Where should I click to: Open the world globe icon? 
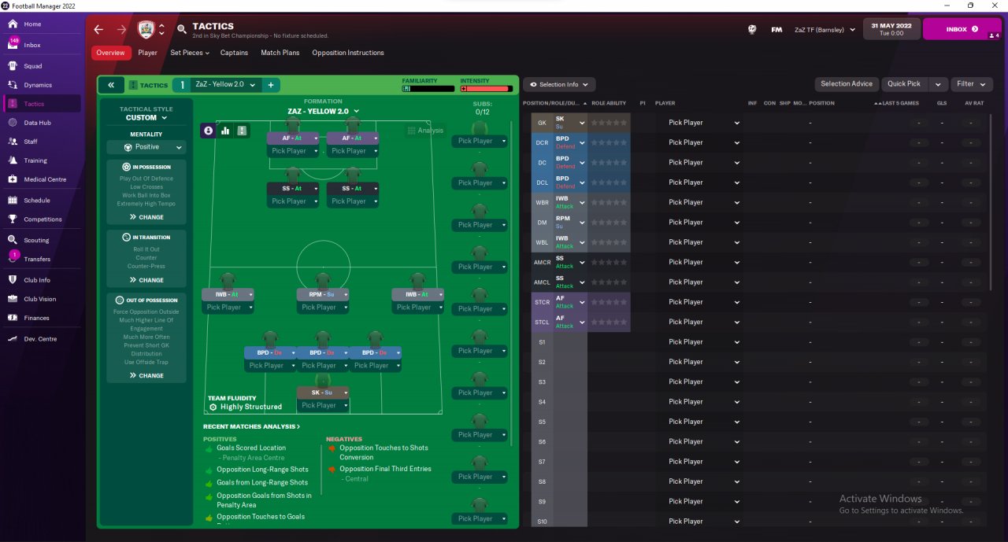pos(752,29)
